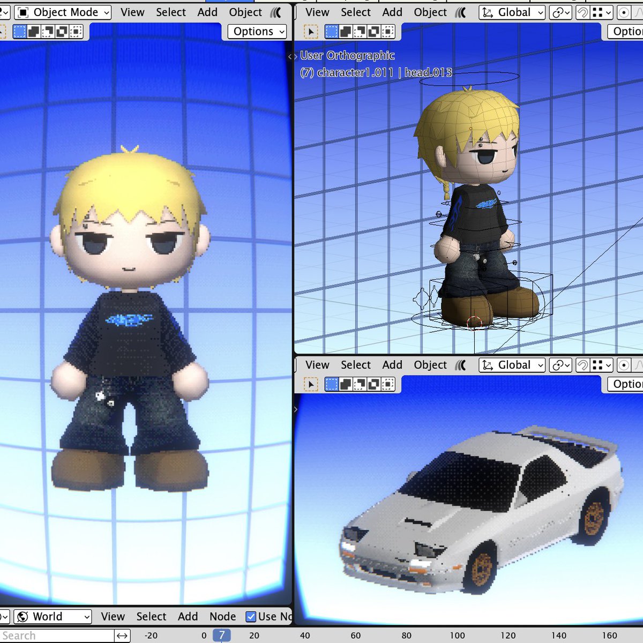Screen dimensions: 643x643
Task: Toggle Use Nodes checkbox
Action: pos(251,617)
